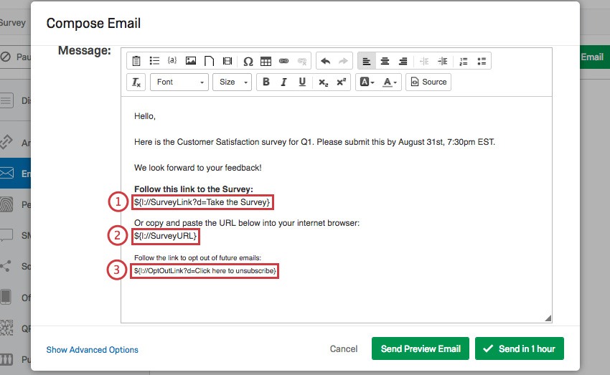Toggle italic formatting

[284, 82]
